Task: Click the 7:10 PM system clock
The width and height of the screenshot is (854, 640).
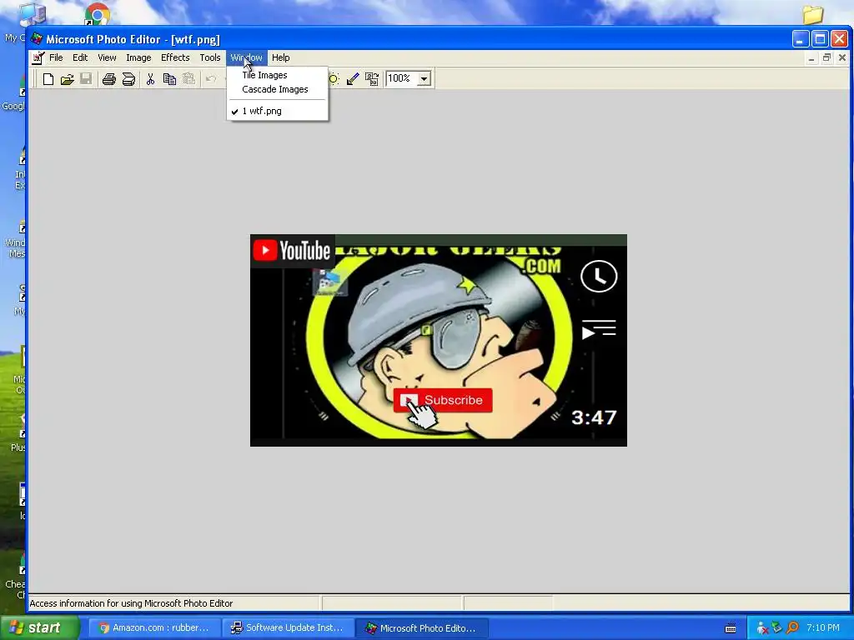Action: click(x=823, y=628)
